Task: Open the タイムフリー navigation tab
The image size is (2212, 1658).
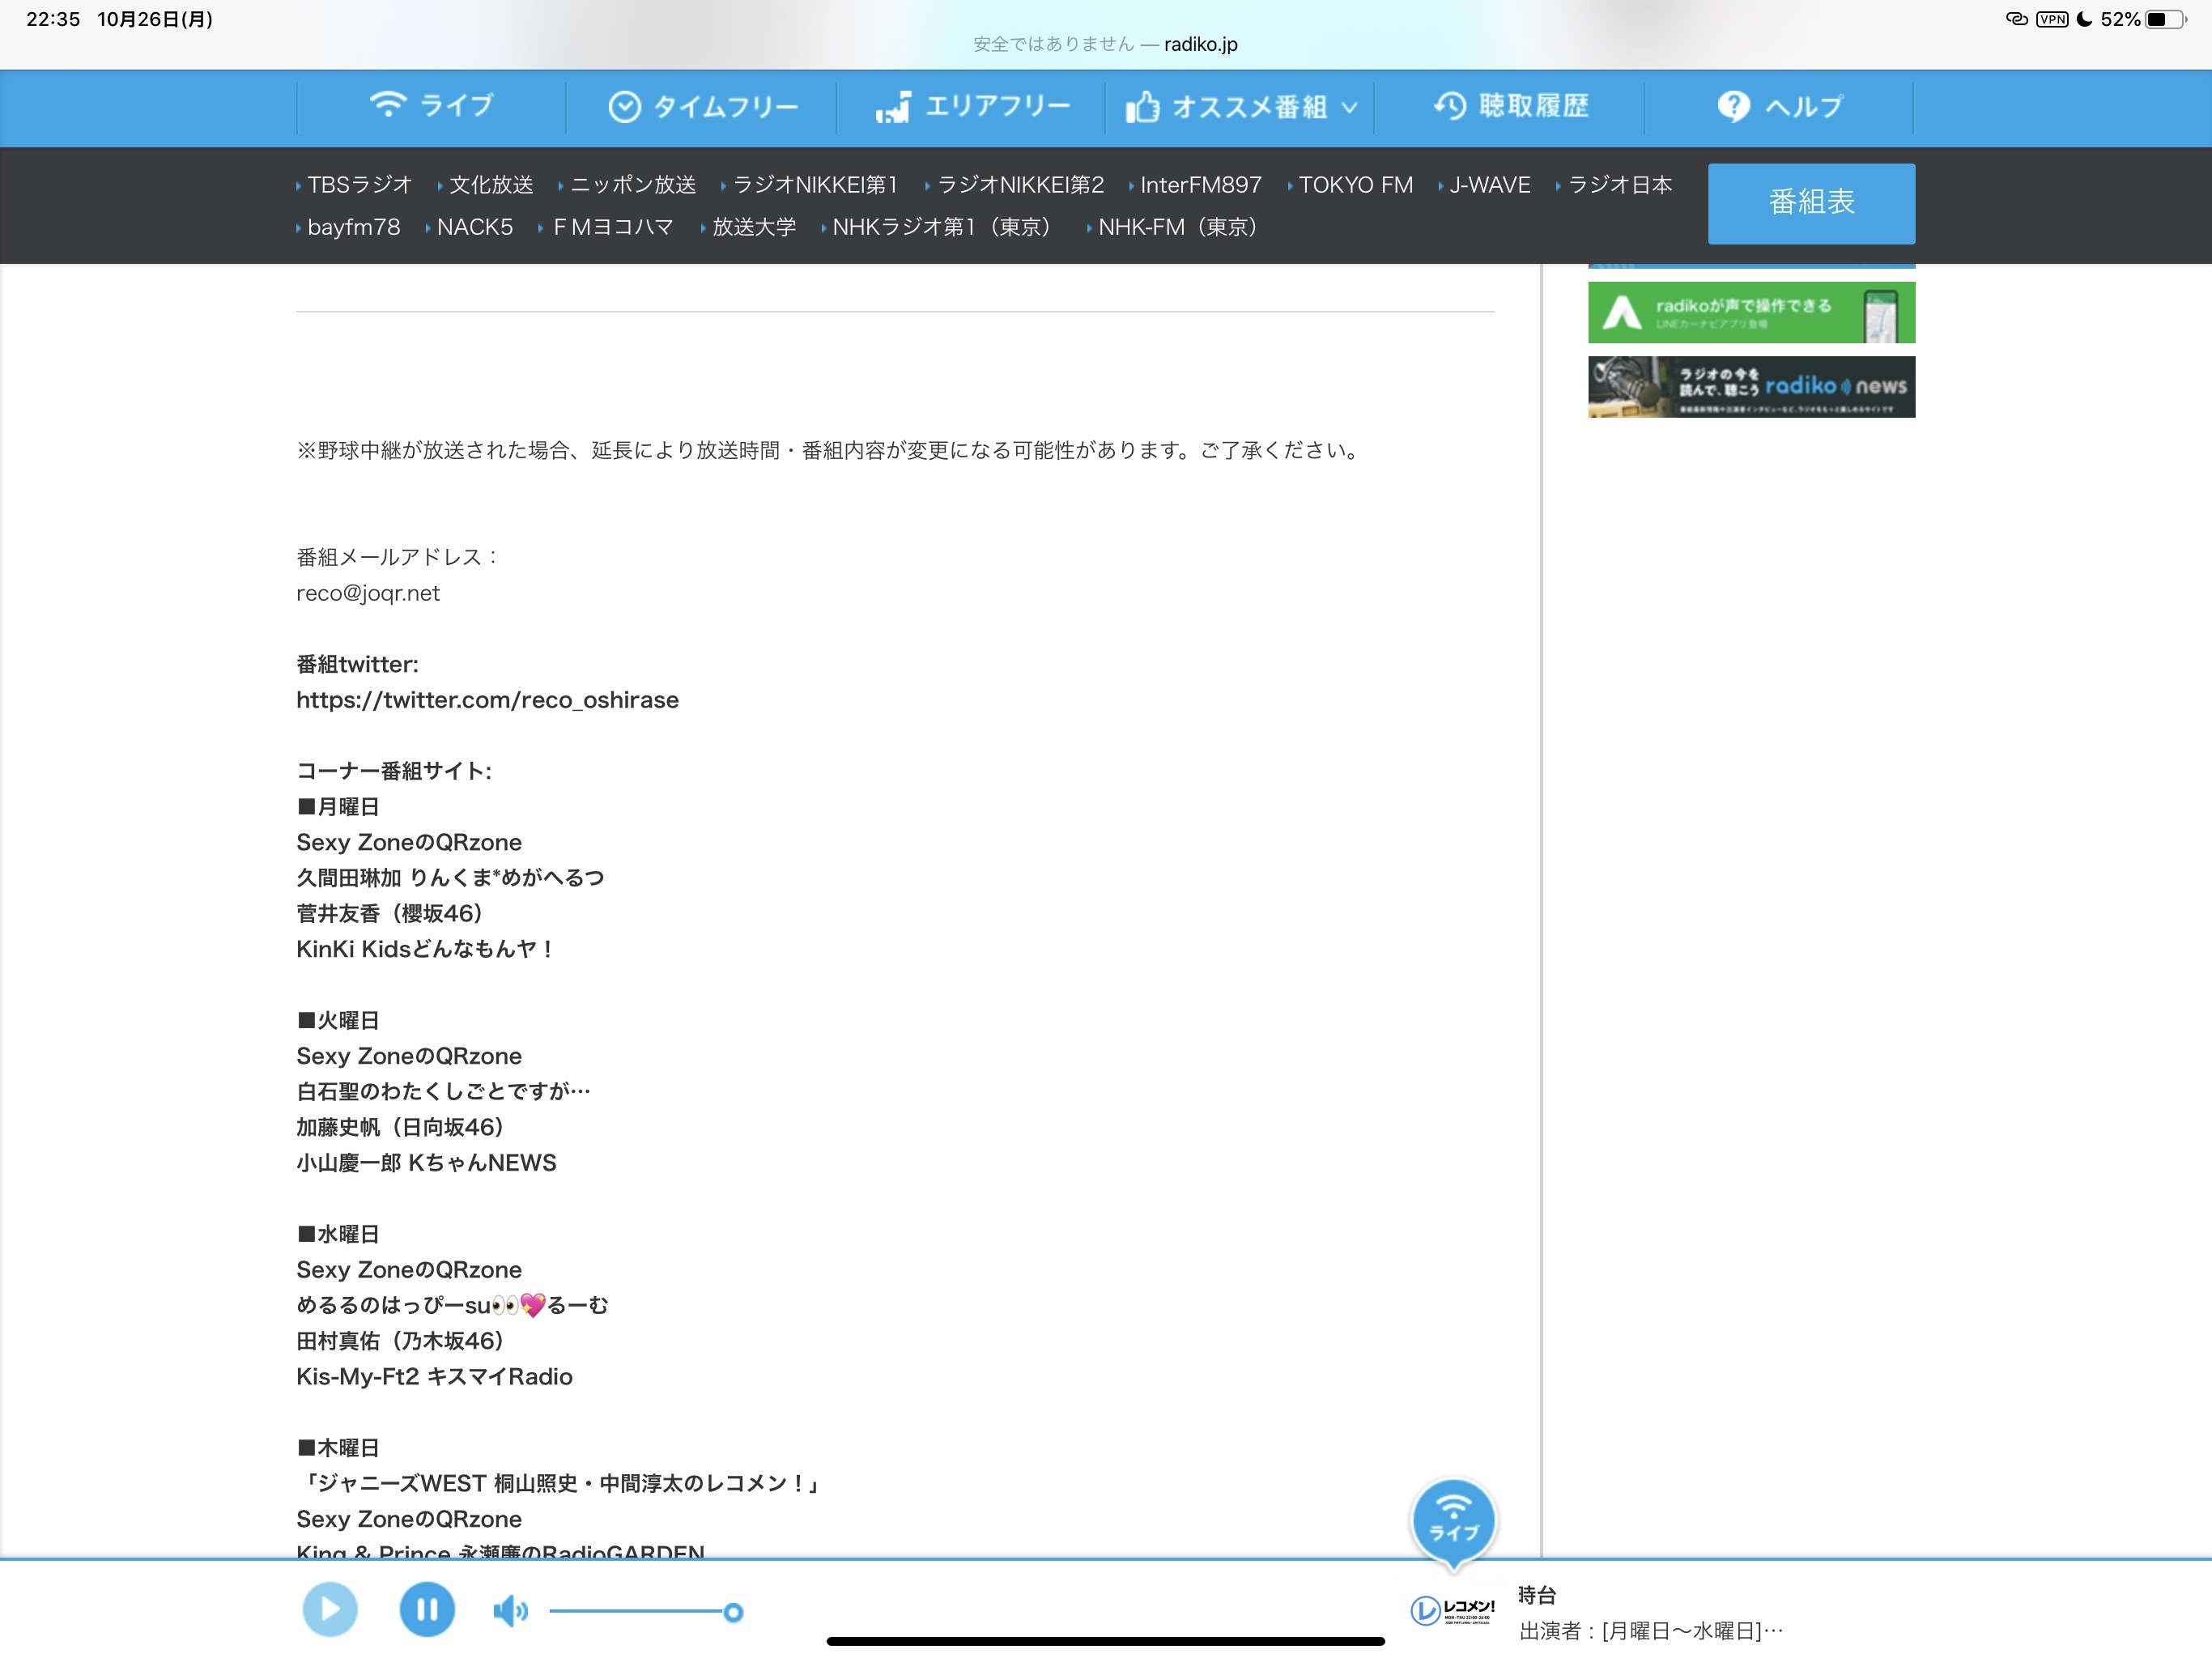Action: tap(702, 106)
